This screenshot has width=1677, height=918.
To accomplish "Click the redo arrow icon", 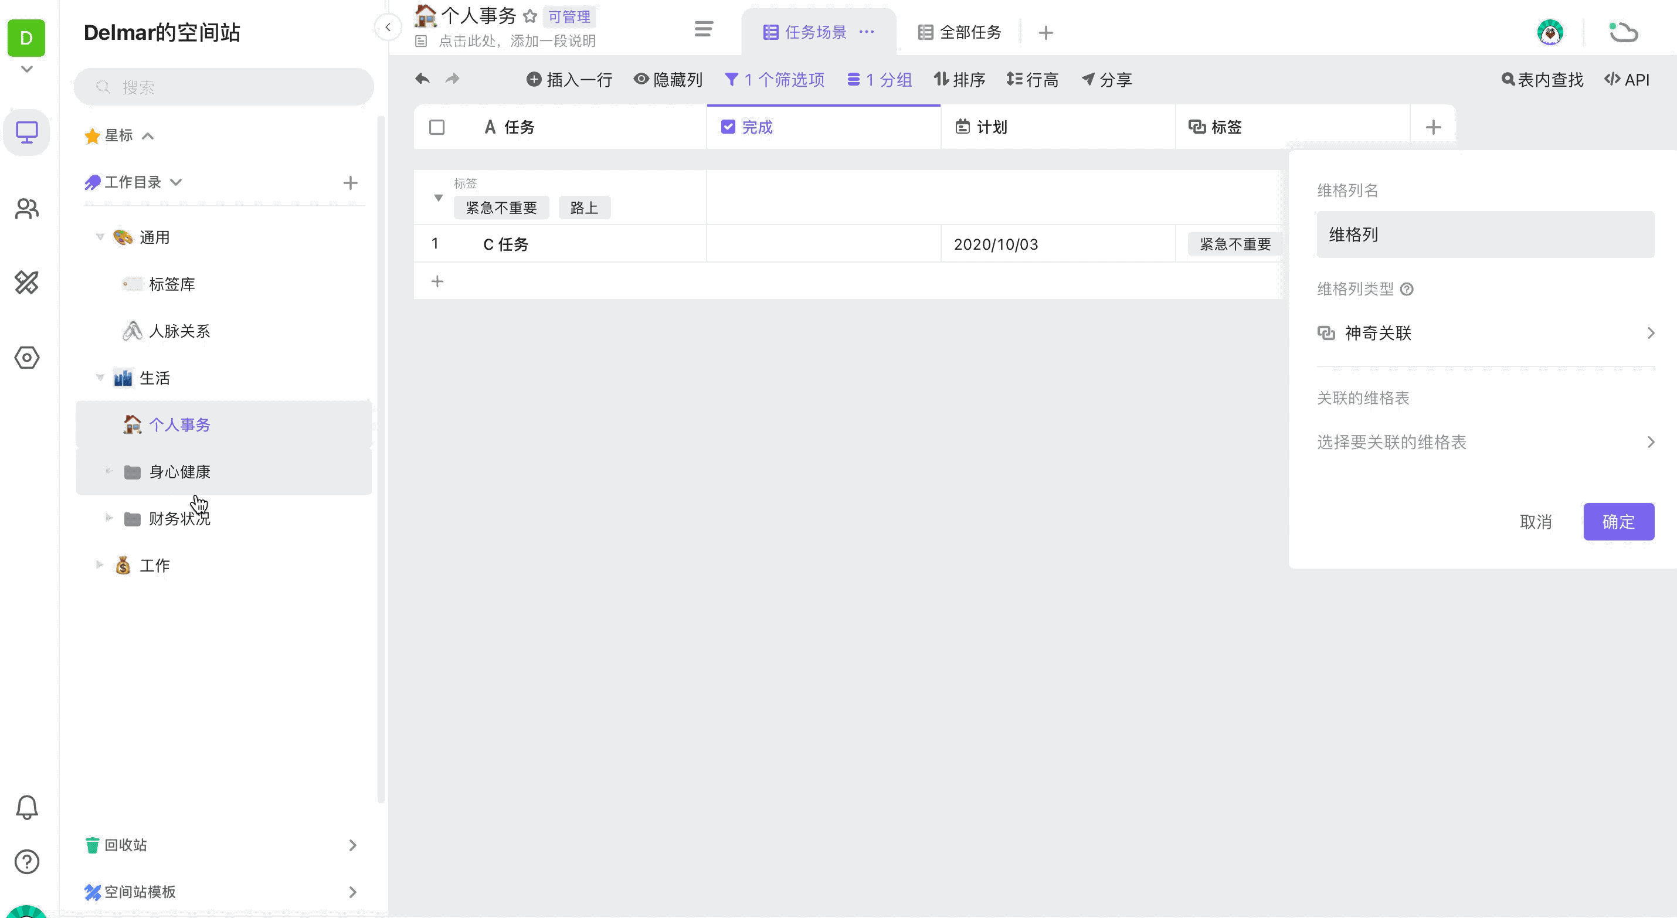I will point(453,79).
